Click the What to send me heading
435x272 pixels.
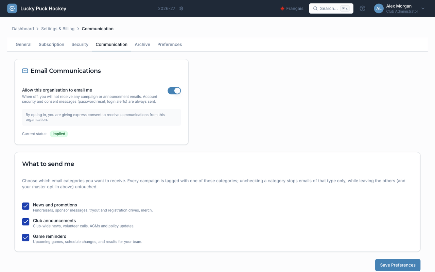coord(48,164)
